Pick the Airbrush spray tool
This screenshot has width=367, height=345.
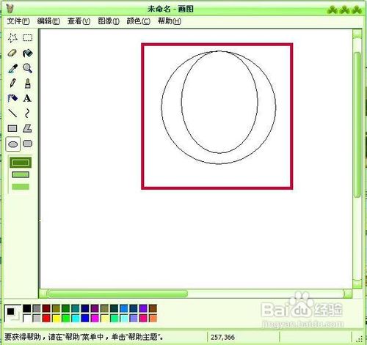coord(12,98)
